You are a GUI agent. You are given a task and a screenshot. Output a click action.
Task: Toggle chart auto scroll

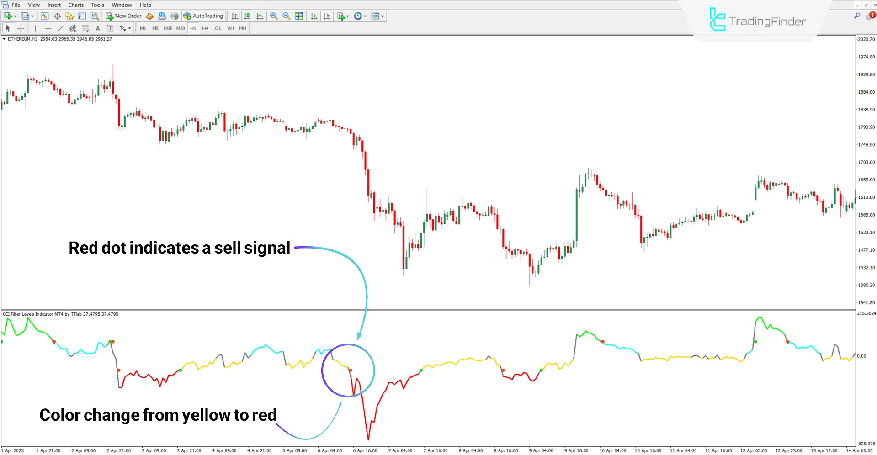pyautogui.click(x=314, y=16)
